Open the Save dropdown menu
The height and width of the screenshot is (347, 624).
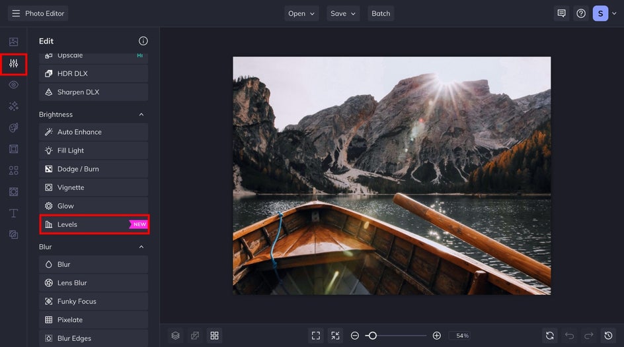pos(343,13)
